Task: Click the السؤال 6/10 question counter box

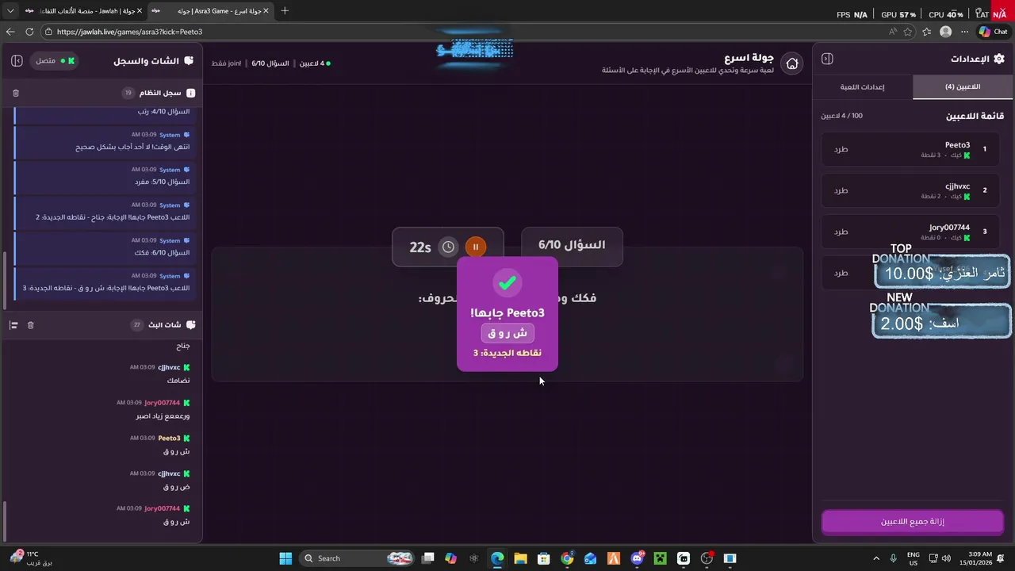Action: click(572, 246)
